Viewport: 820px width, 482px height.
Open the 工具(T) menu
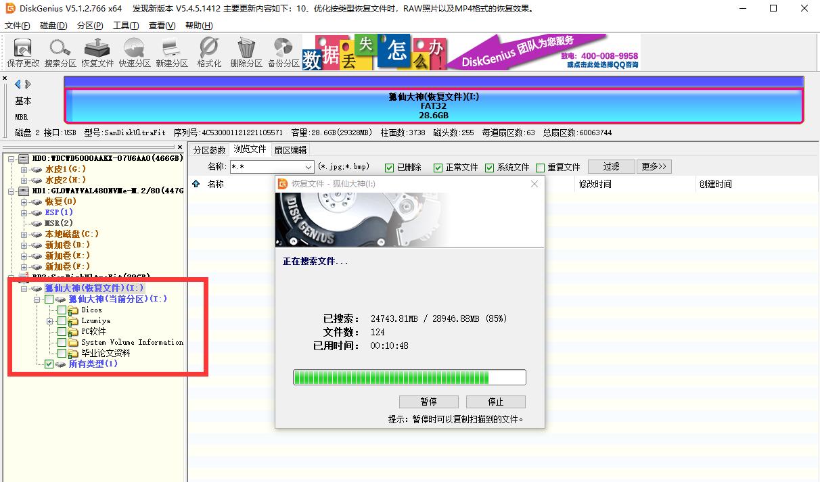click(126, 26)
